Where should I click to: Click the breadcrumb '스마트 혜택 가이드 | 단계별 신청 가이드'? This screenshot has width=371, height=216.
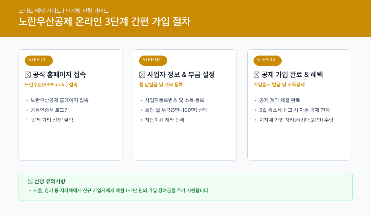click(x=63, y=11)
